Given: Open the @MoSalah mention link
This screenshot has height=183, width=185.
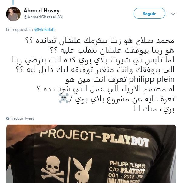Looking at the screenshot, I should click(x=44, y=29).
